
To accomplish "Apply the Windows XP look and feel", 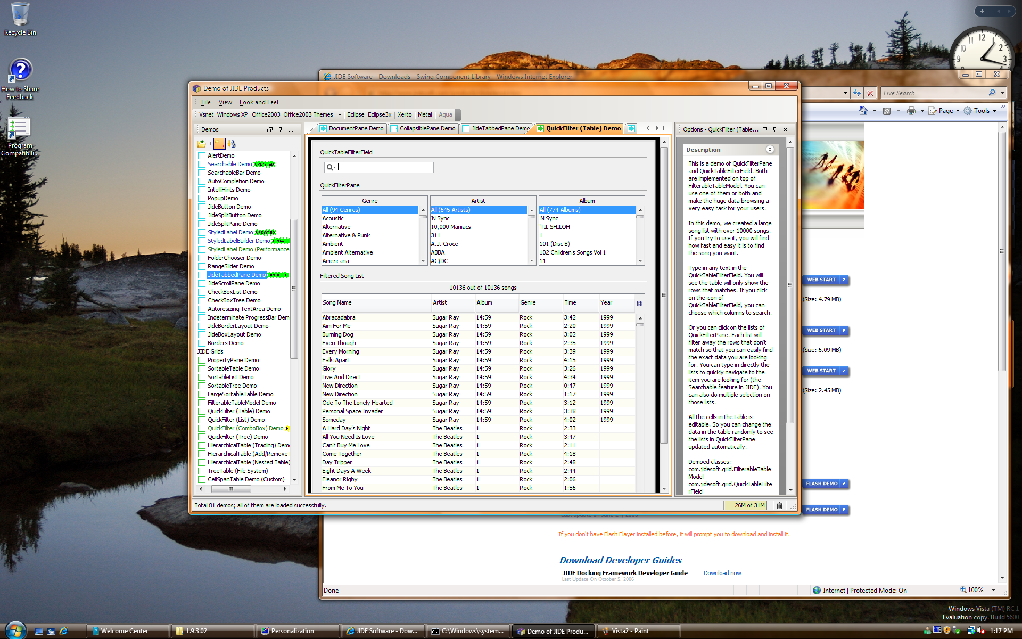I will pos(232,114).
